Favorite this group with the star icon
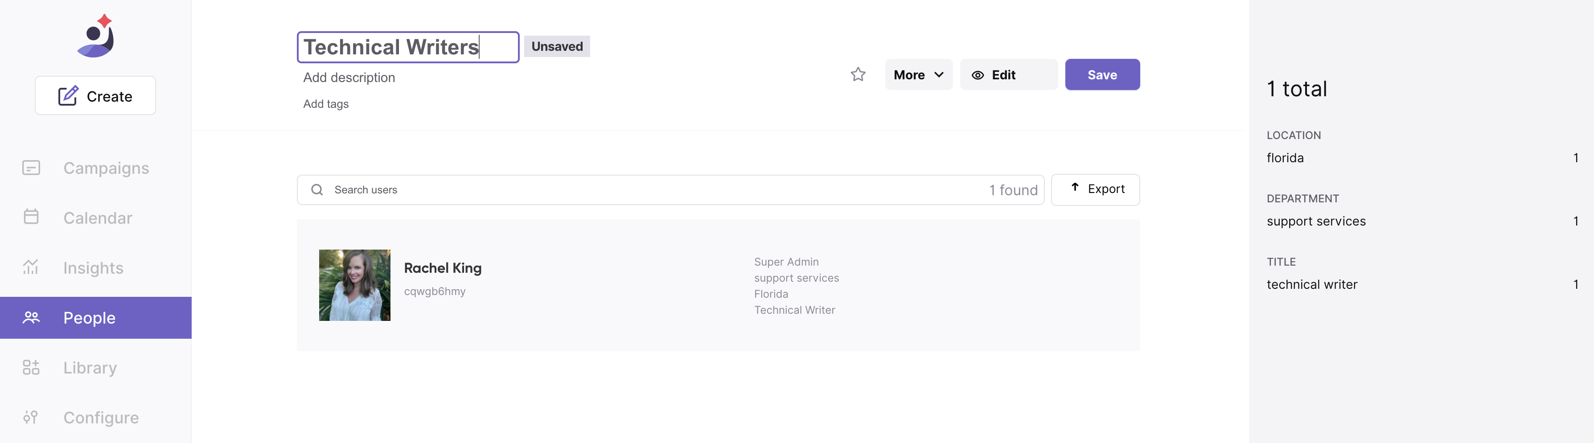The height and width of the screenshot is (443, 1594). 858,74
